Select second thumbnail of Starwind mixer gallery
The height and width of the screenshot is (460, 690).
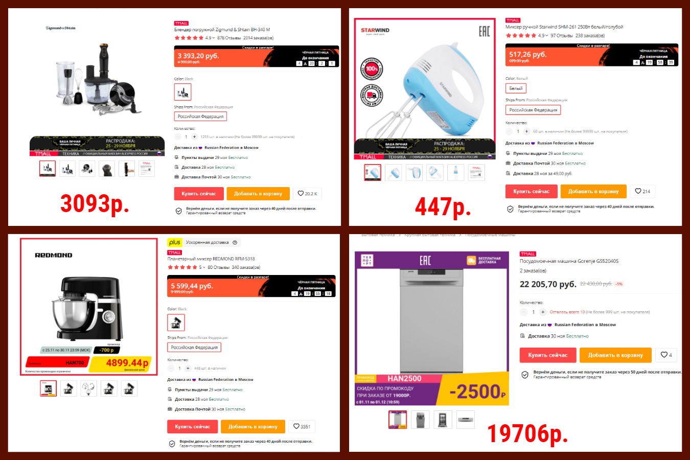[394, 173]
